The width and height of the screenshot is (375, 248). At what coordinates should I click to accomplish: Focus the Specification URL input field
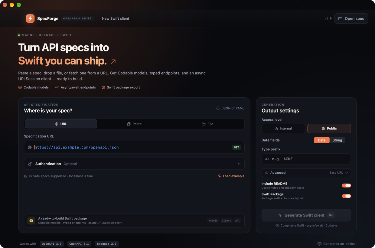pyautogui.click(x=134, y=147)
